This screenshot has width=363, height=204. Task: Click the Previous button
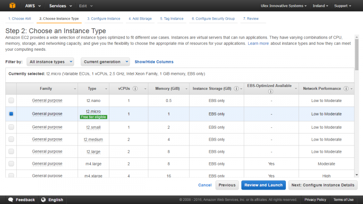227,185
